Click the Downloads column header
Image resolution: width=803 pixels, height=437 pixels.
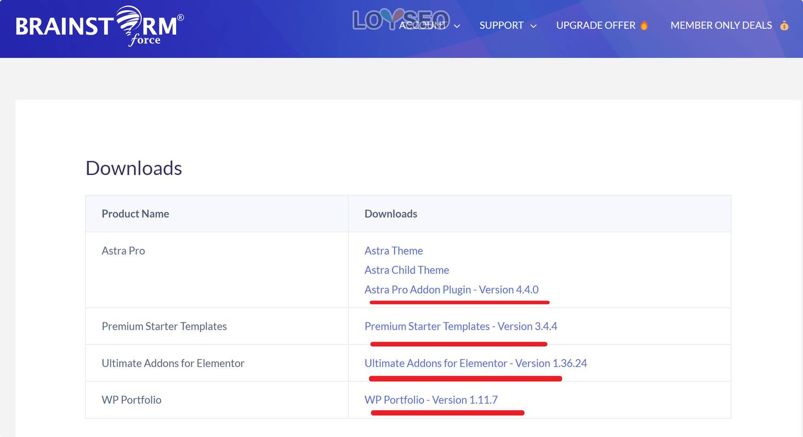tap(540, 214)
